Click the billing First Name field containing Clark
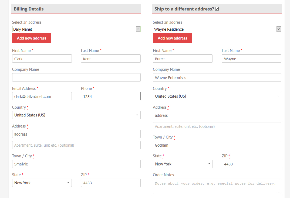The width and height of the screenshot is (290, 198). pyautogui.click(x=42, y=59)
